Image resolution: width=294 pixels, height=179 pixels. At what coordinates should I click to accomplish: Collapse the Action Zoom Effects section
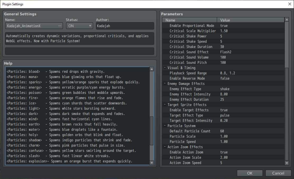coord(165,147)
